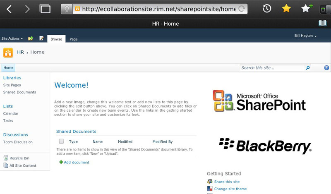Click the Change site theme icon
This screenshot has width=331, height=194.
point(210,189)
